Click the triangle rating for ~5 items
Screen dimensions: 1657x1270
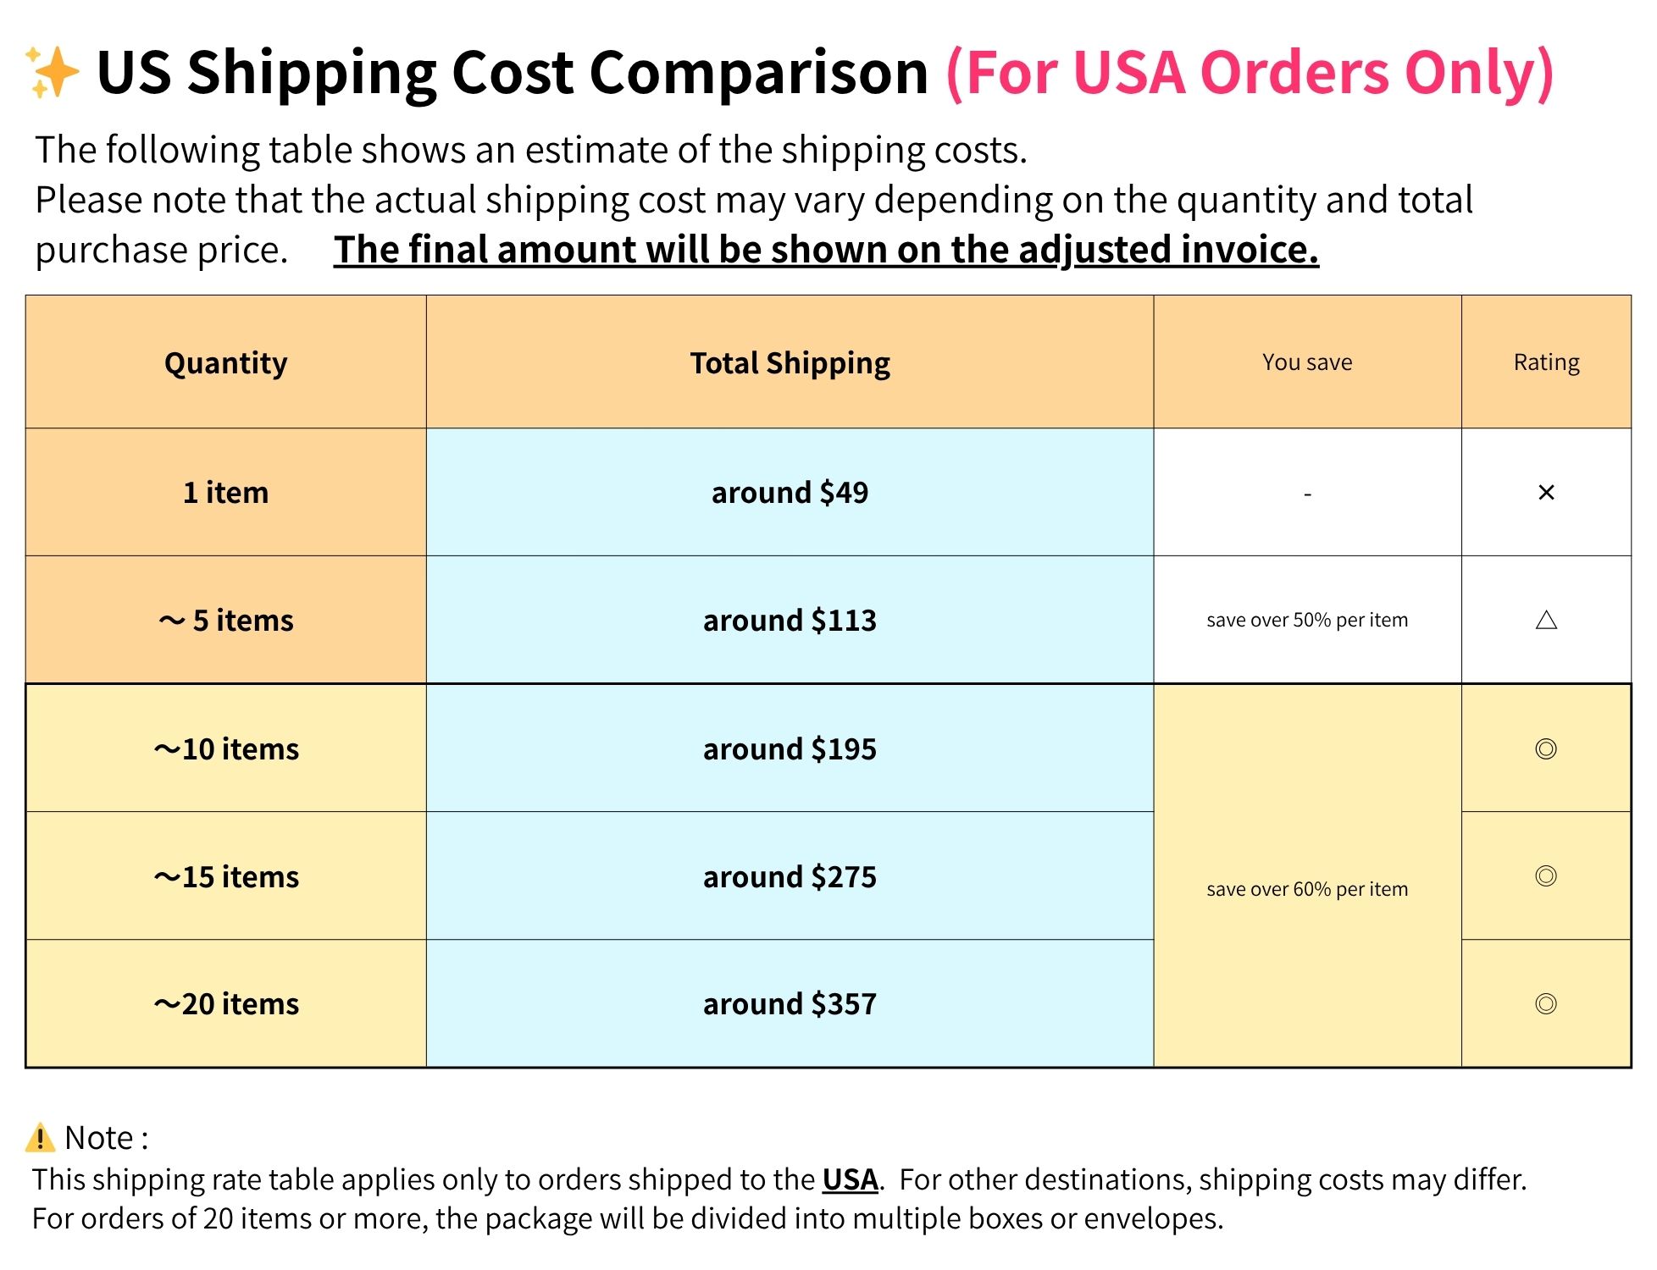click(1546, 621)
